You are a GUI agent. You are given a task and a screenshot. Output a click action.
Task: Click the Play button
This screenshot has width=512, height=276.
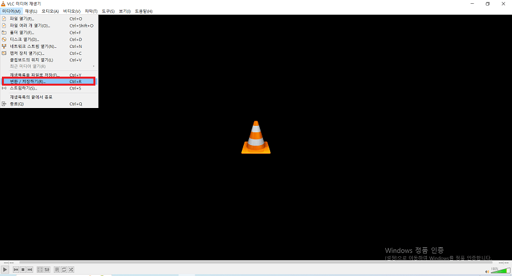pos(4,270)
